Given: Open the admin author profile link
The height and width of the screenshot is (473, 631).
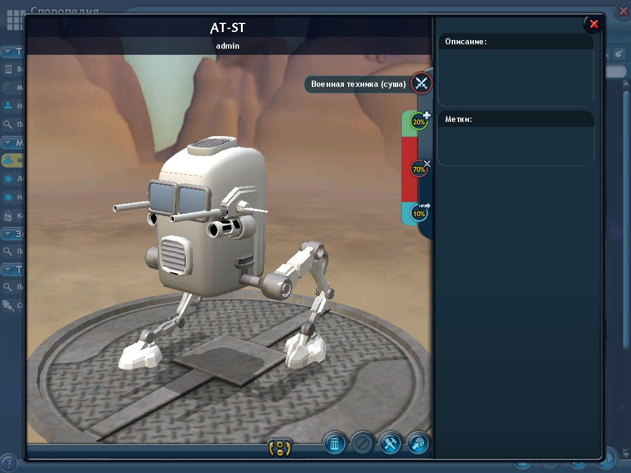Looking at the screenshot, I should click(x=228, y=46).
